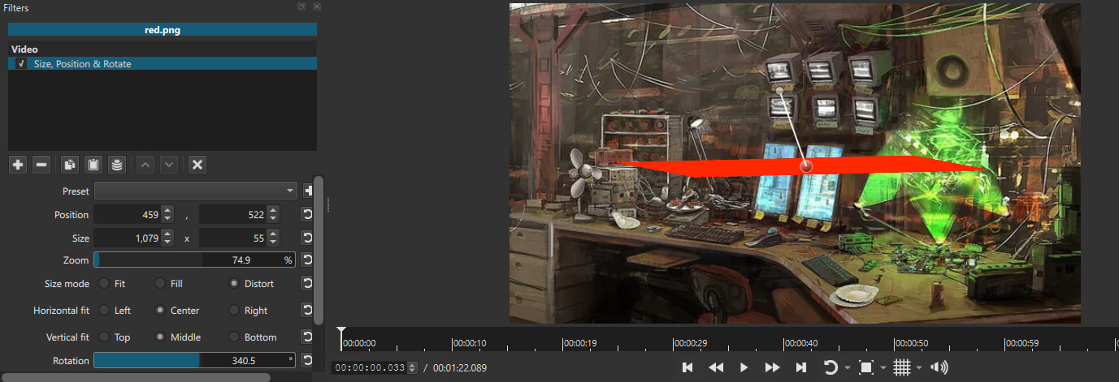Image resolution: width=1119 pixels, height=382 pixels.
Task: Adjust the Size height spinner arrows
Action: click(273, 238)
